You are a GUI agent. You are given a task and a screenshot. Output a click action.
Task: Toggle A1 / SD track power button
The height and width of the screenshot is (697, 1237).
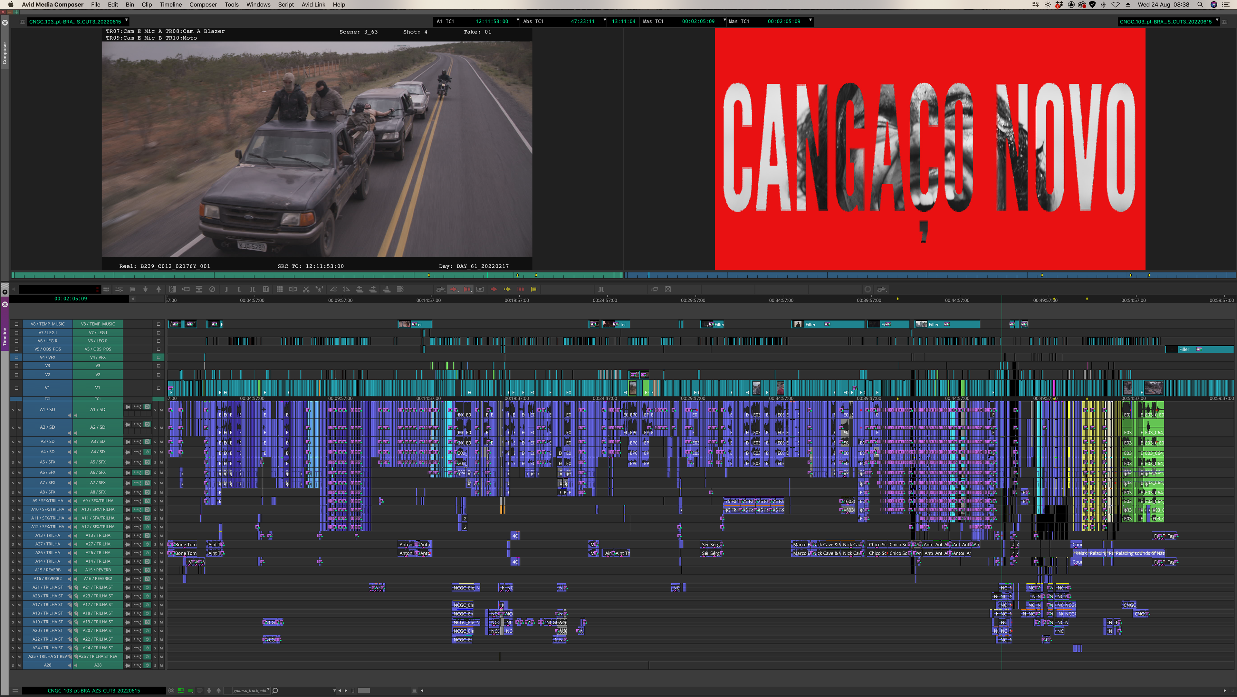[x=148, y=406]
